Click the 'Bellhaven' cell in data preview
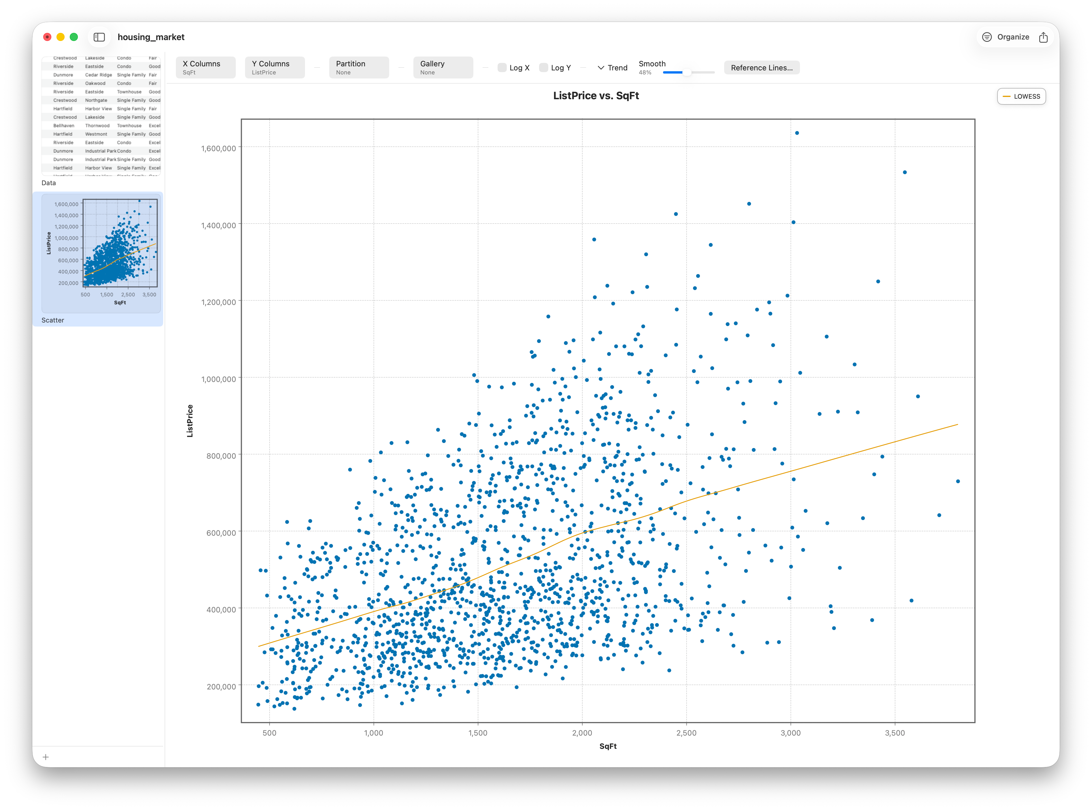This screenshot has width=1092, height=810. point(64,125)
